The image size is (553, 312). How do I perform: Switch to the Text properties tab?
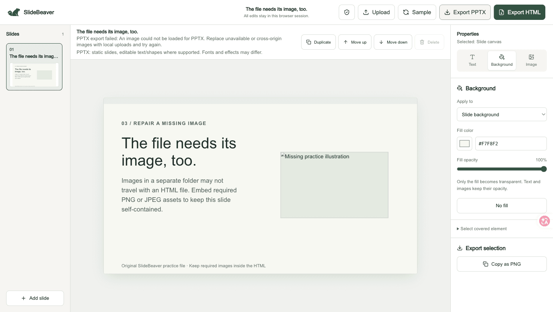472,60
